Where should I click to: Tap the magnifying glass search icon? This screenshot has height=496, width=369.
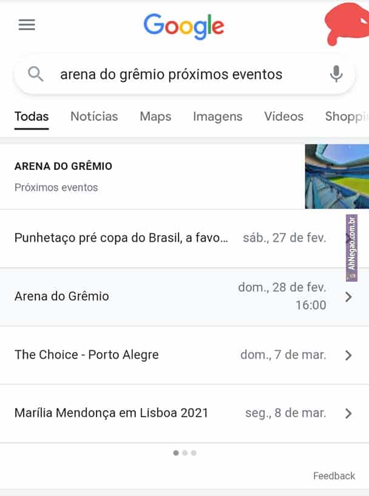pyautogui.click(x=36, y=74)
